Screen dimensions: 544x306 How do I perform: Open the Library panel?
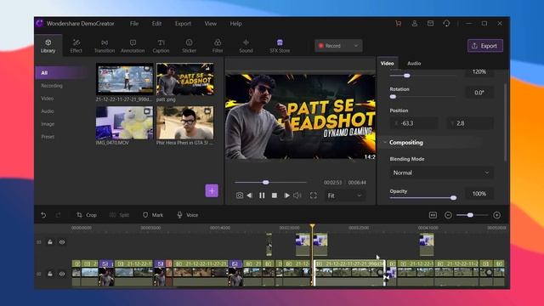[x=48, y=46]
